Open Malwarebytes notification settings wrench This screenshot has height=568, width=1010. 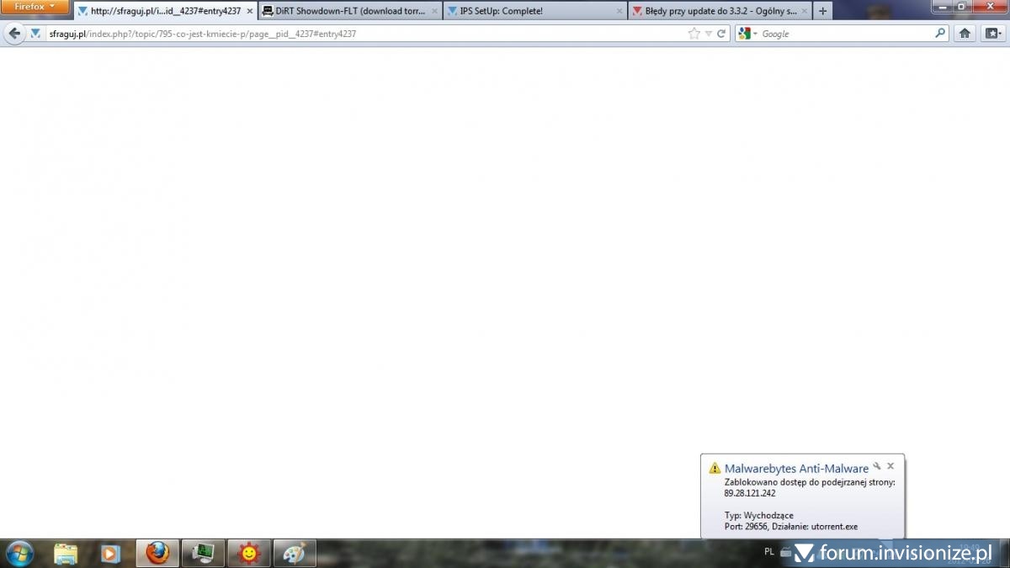[876, 465]
